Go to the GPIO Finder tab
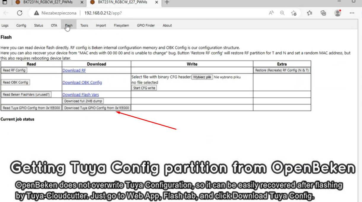This screenshot has height=202, width=362. (146, 25)
